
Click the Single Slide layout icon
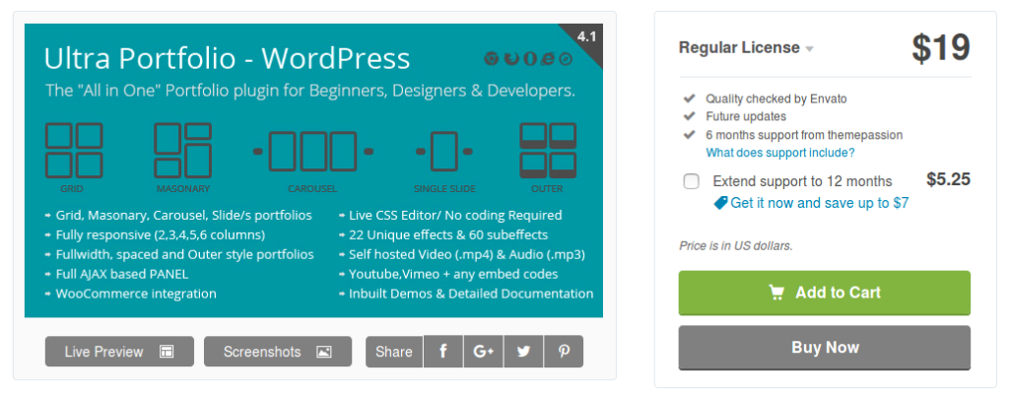tap(444, 151)
